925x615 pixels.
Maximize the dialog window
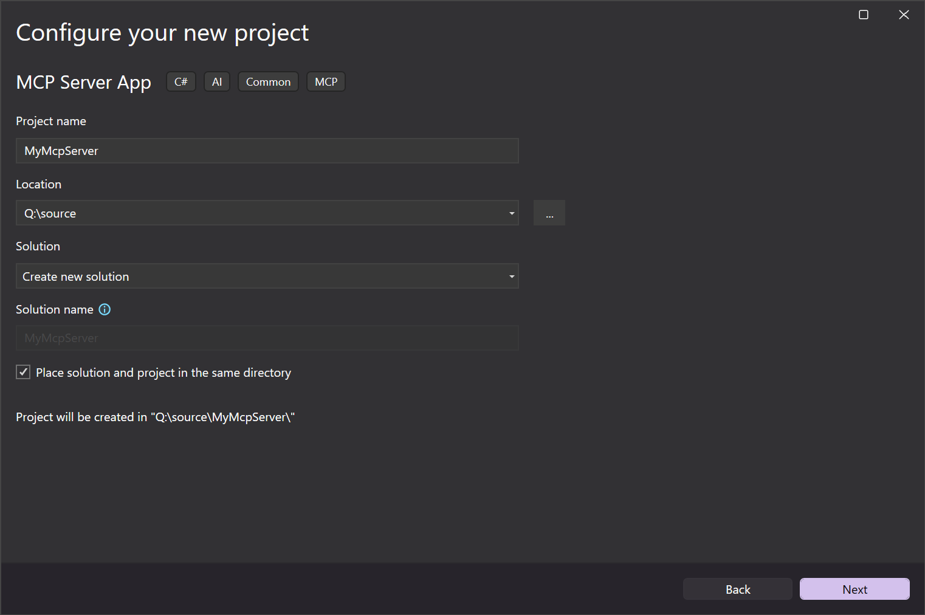pyautogui.click(x=863, y=14)
